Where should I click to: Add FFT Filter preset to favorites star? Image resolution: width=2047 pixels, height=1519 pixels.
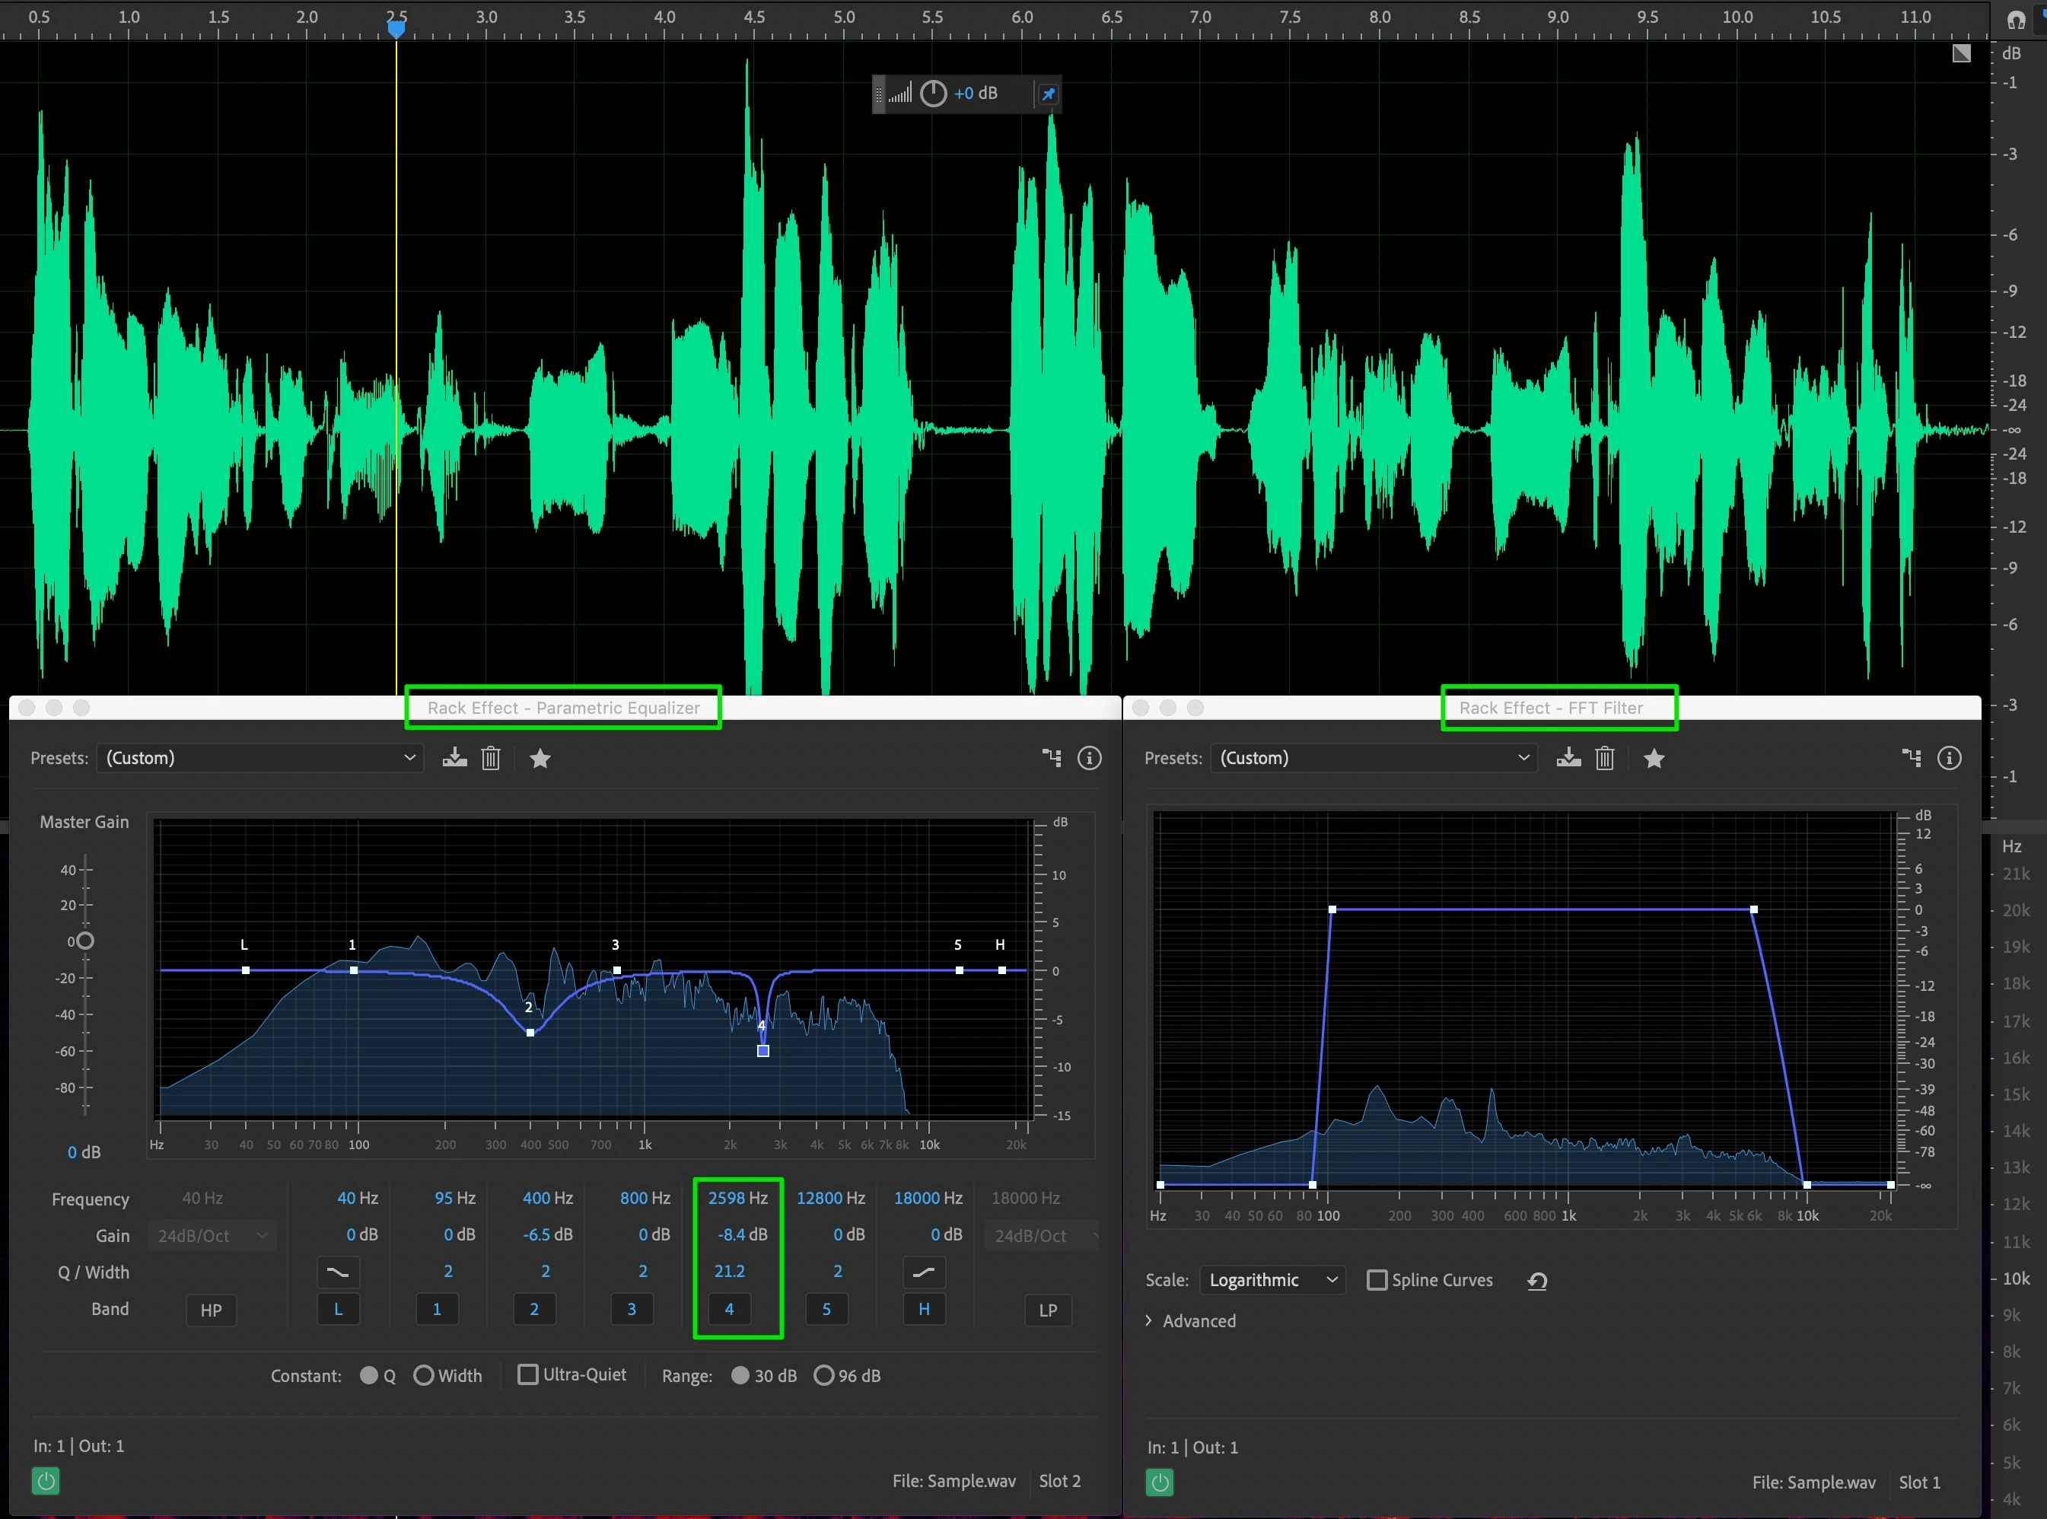[1654, 758]
